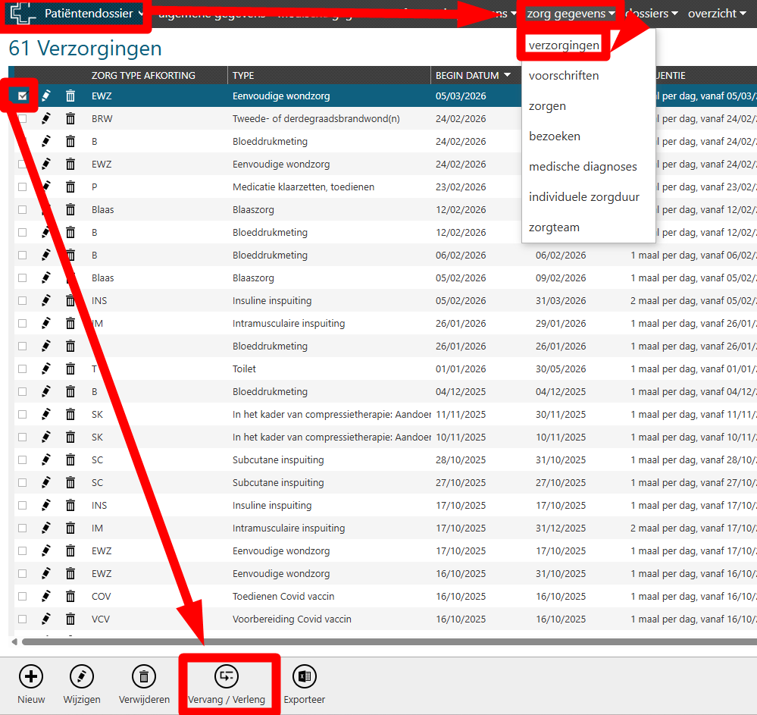This screenshot has height=715, width=757.
Task: Click pencil icon on Toilet row
Action: [46, 368]
